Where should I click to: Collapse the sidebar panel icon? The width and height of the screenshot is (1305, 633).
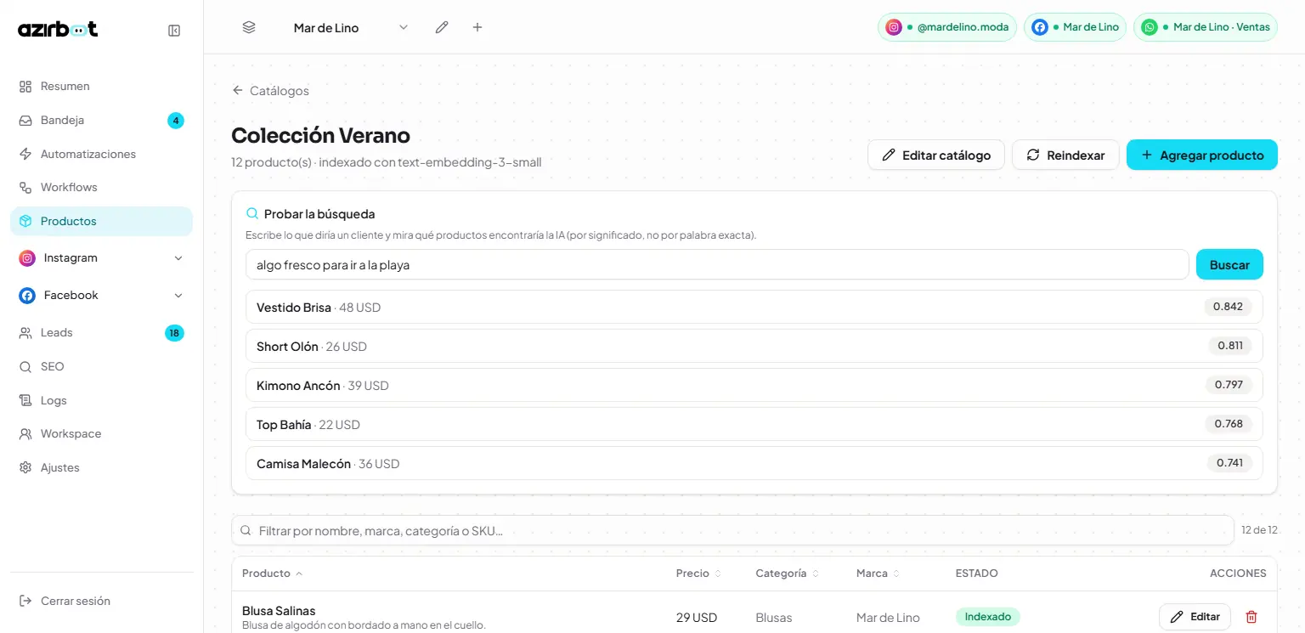click(174, 31)
